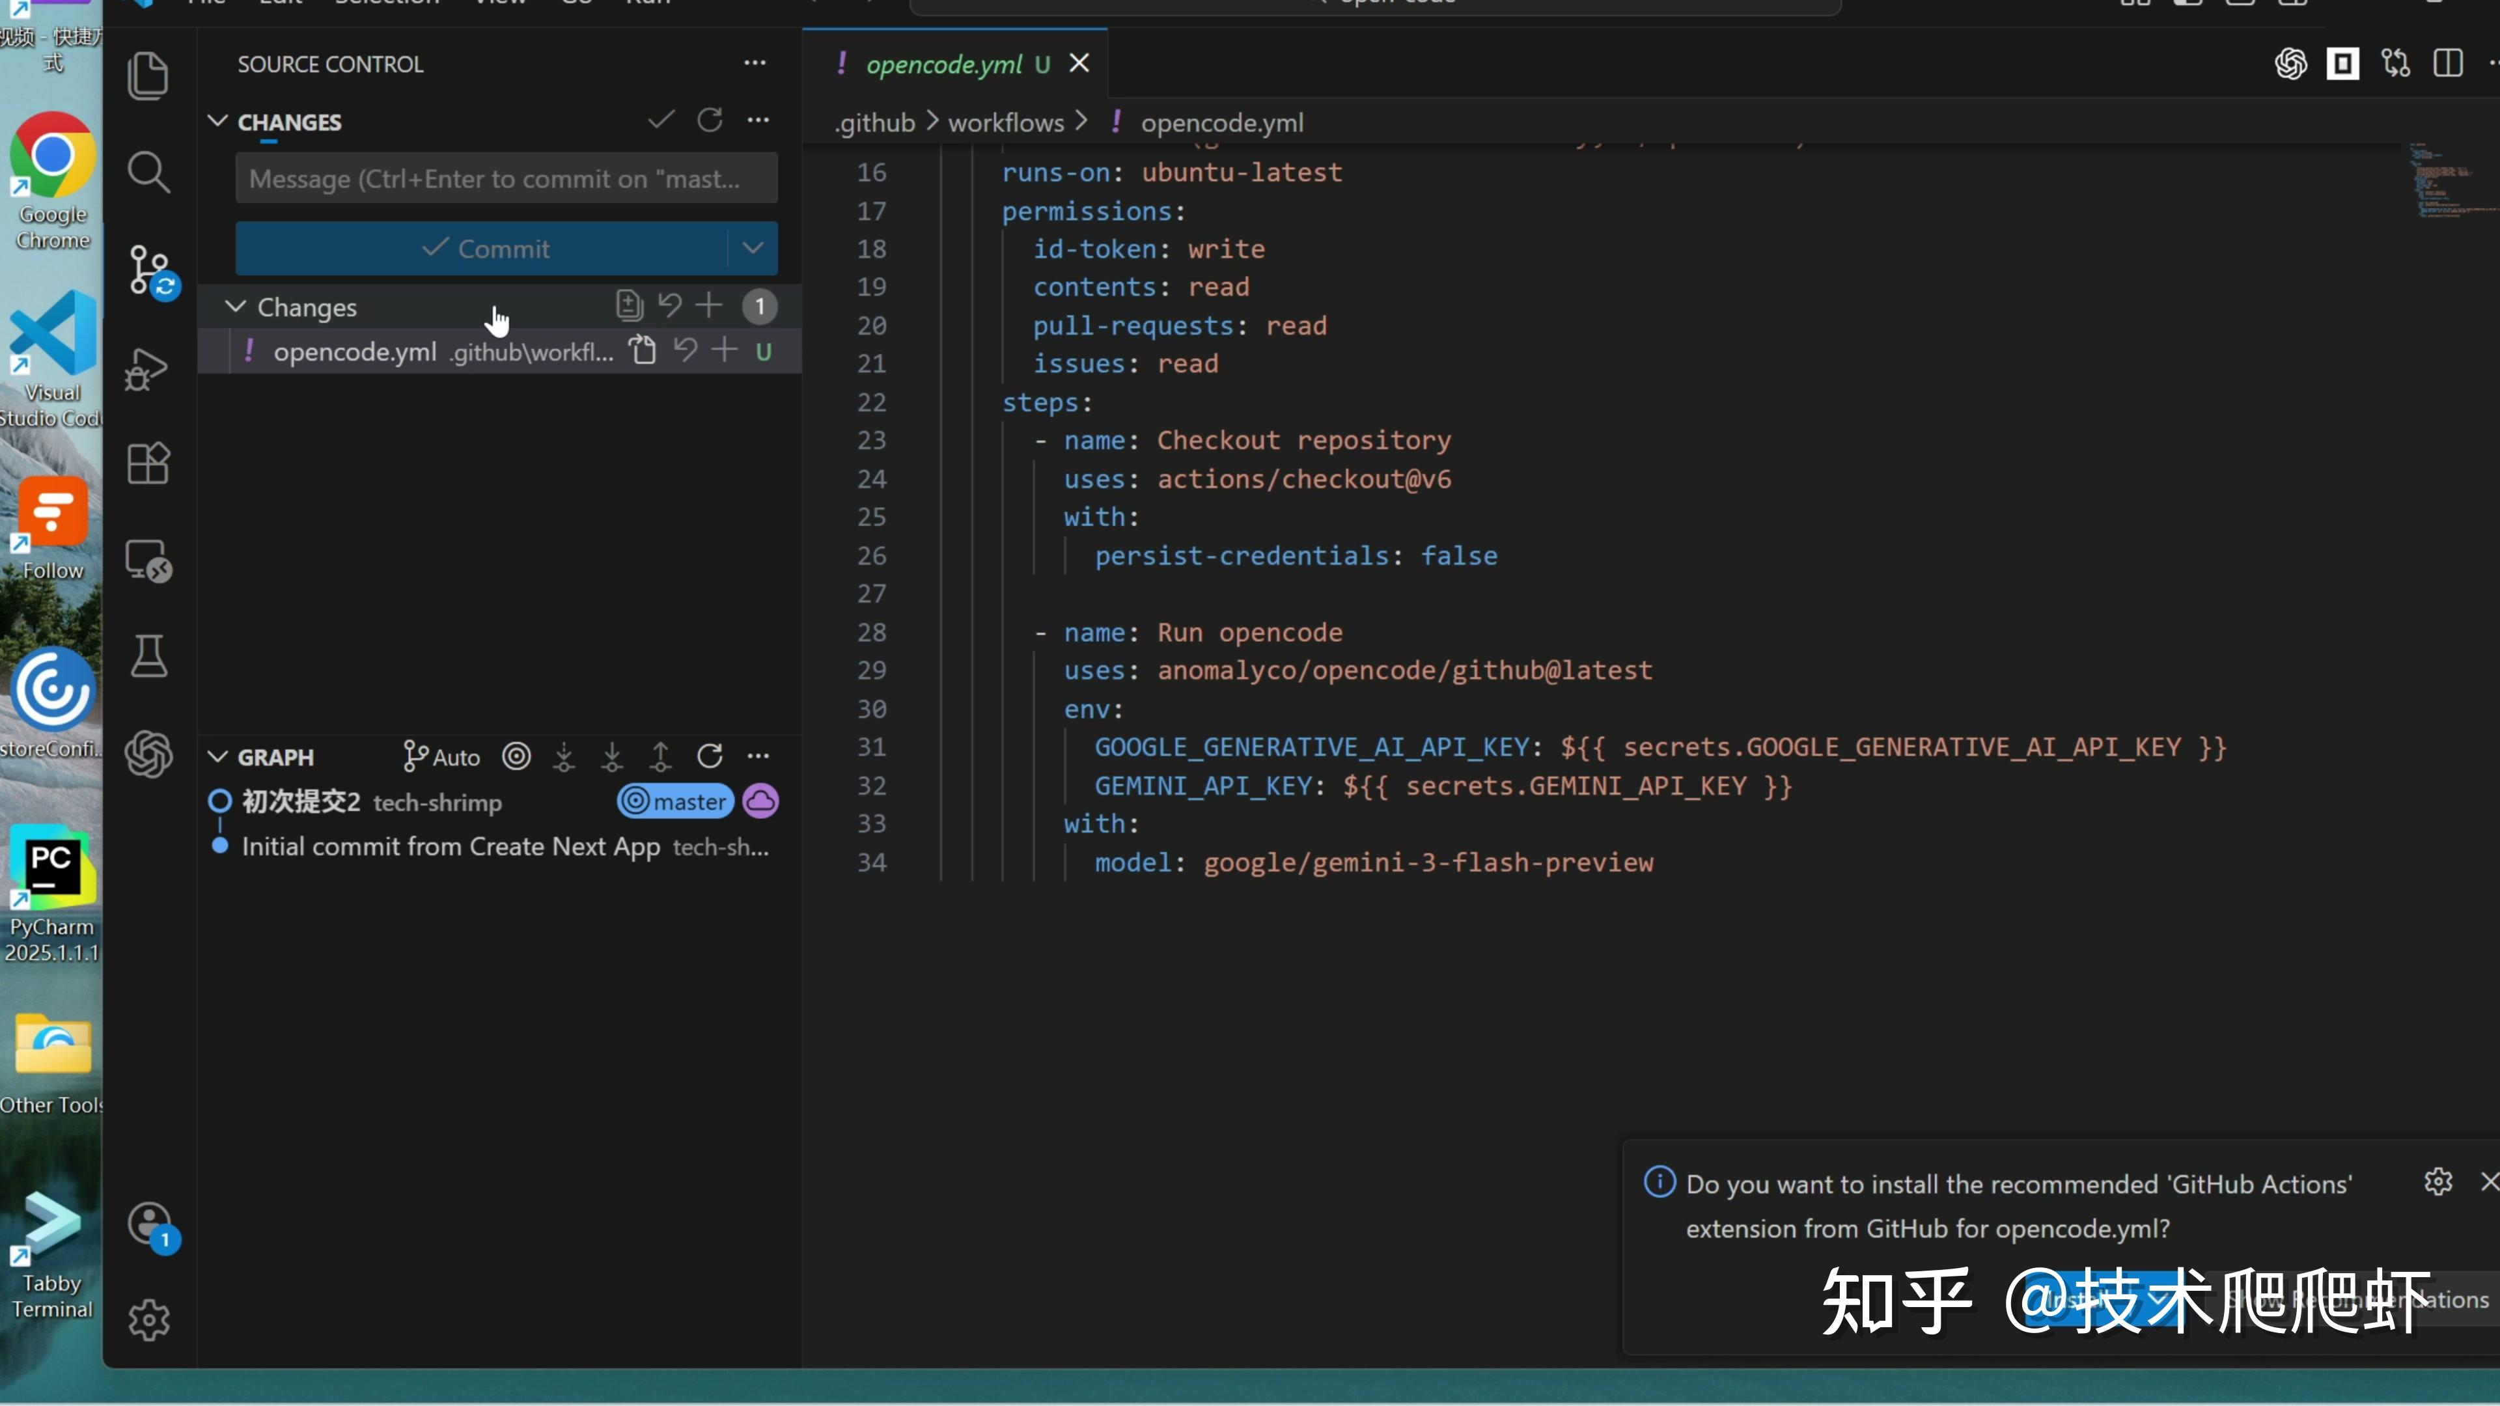This screenshot has height=1406, width=2500.
Task: Open file icon for opencode.yml row
Action: [x=641, y=350]
